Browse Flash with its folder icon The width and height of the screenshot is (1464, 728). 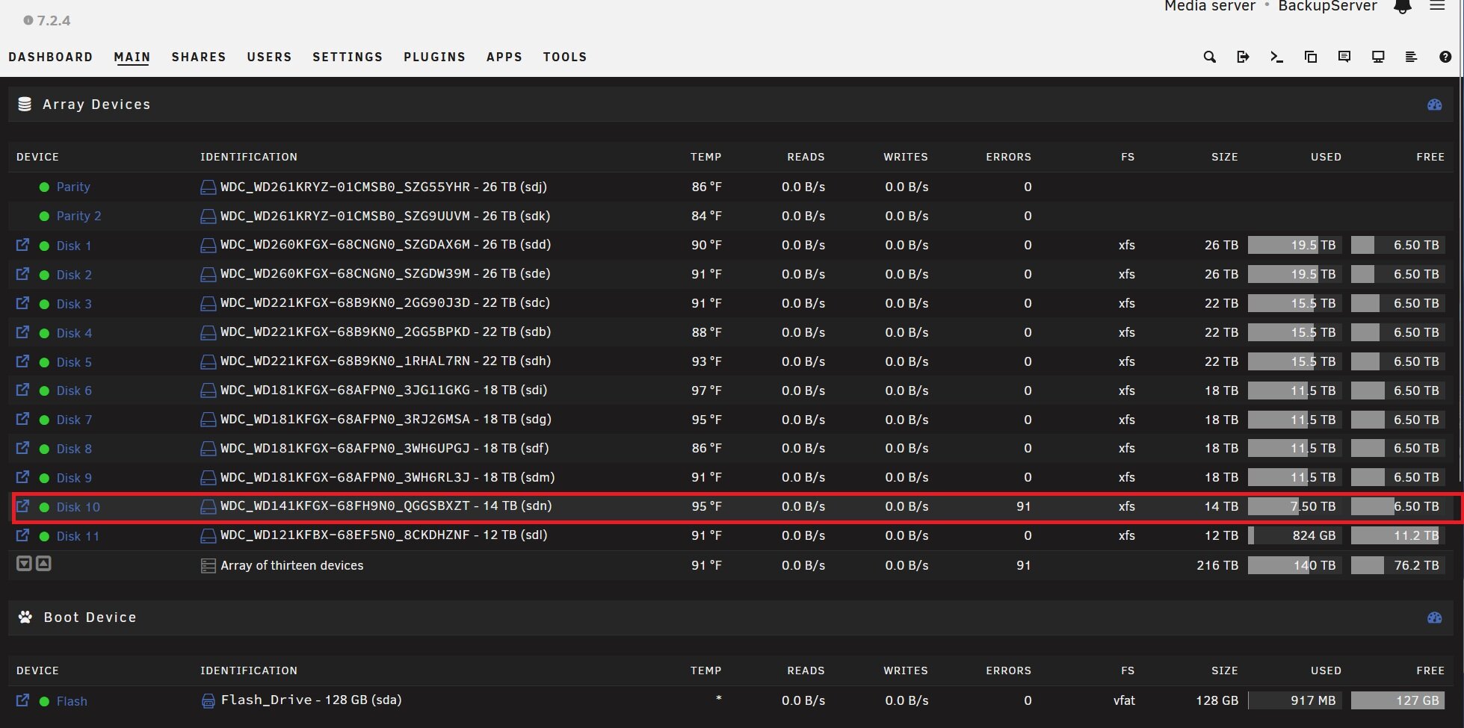[22, 700]
